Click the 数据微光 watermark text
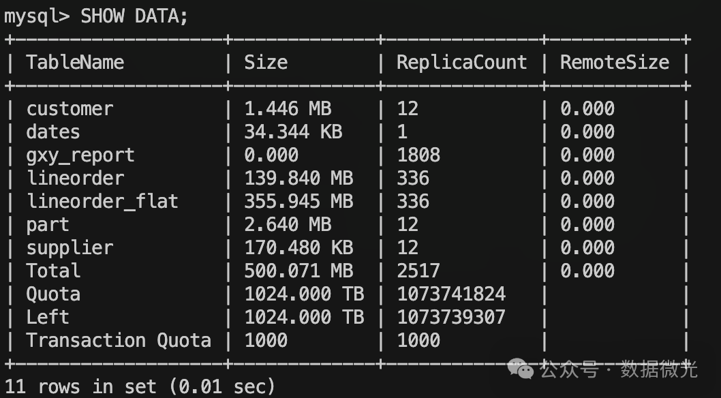This screenshot has height=398, width=721. coord(659,370)
